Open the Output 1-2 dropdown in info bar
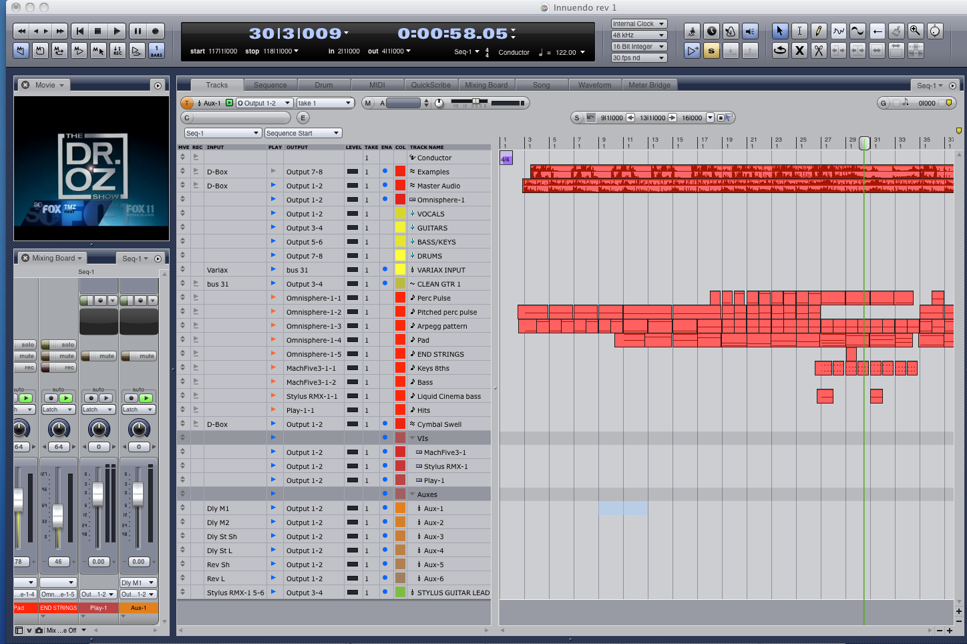Viewport: 967px width, 644px height. tap(264, 103)
